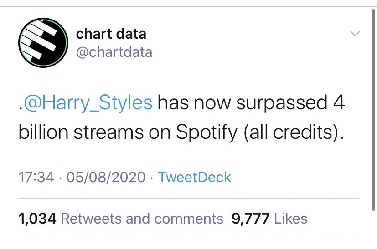Click the vertical scrollbar on the right
The width and height of the screenshot is (377, 249).
pos(373,110)
